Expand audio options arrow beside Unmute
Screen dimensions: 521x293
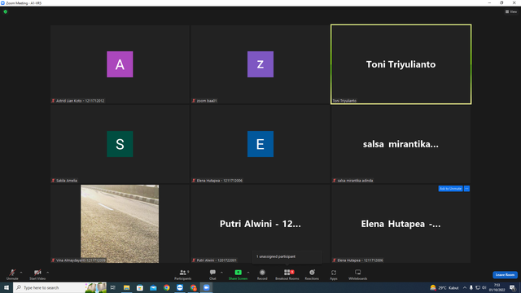point(21,273)
